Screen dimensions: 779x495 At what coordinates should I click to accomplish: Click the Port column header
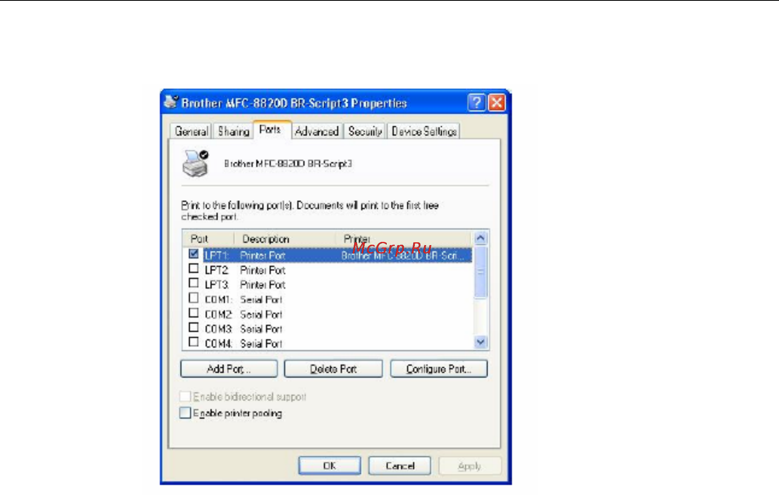pos(208,239)
